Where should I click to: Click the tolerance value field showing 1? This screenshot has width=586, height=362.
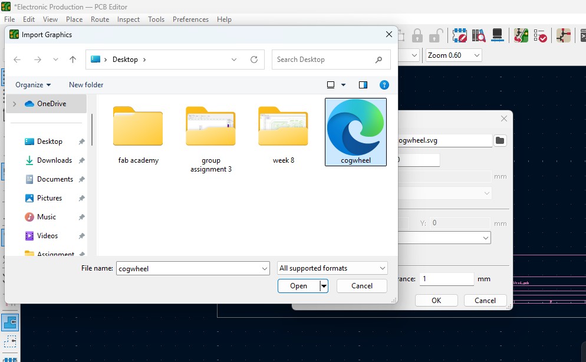coord(446,279)
